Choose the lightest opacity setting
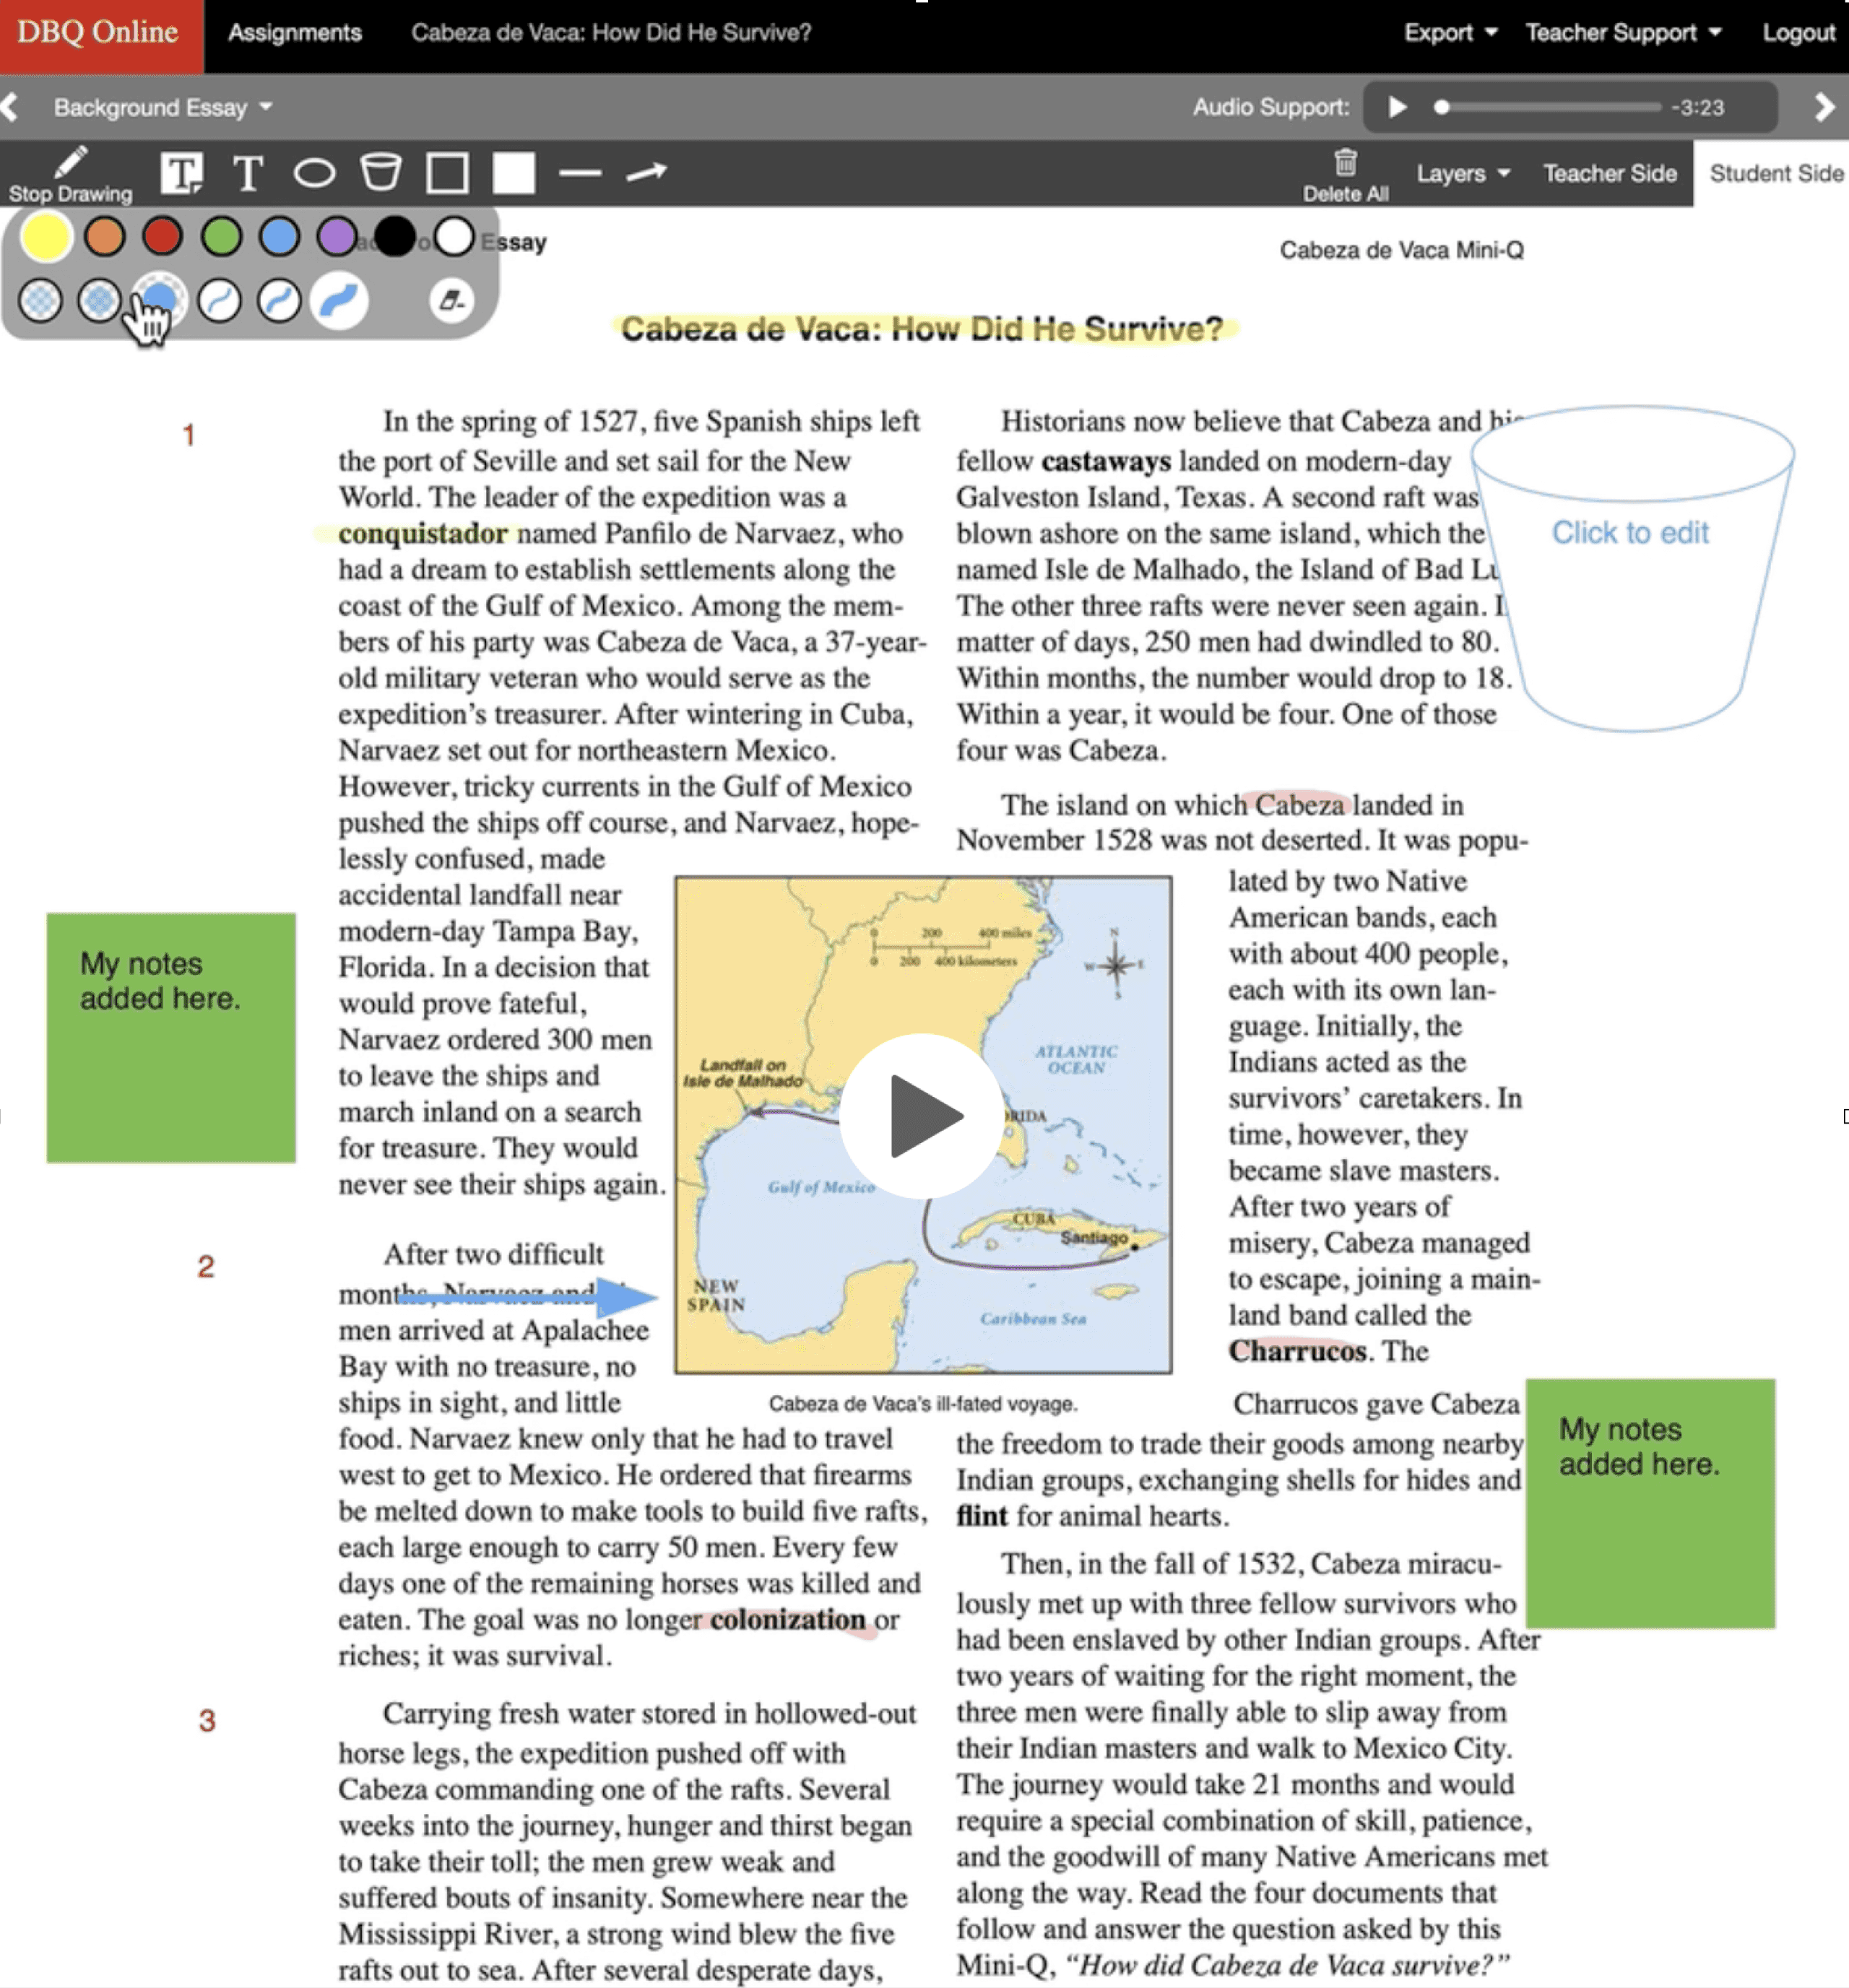This screenshot has width=1849, height=1988. click(40, 300)
